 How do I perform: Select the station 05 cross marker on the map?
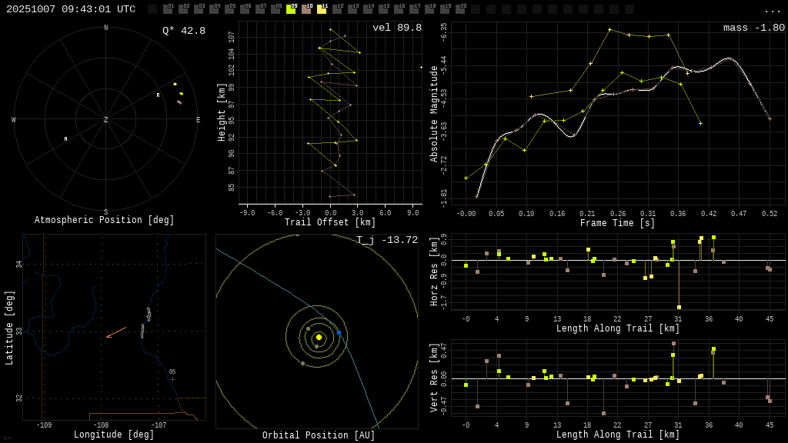[x=172, y=379]
